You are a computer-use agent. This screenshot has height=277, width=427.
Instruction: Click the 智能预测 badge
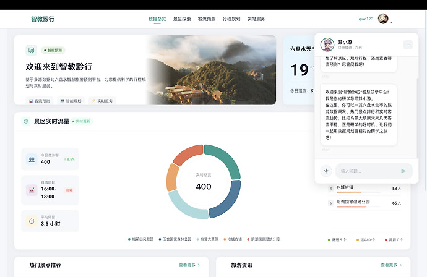(x=53, y=50)
